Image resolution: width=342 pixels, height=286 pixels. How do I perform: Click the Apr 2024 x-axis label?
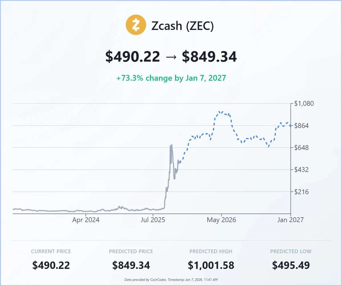(x=86, y=220)
